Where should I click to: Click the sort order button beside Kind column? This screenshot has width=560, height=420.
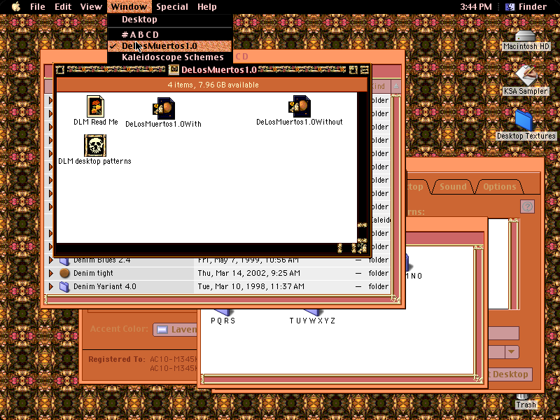tap(396, 86)
